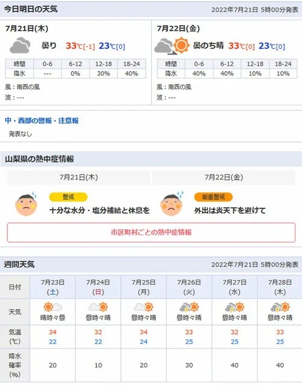The image size is (302, 385).
Task: Open the 中・西部の警報・注意報 link
Action: [x=42, y=120]
